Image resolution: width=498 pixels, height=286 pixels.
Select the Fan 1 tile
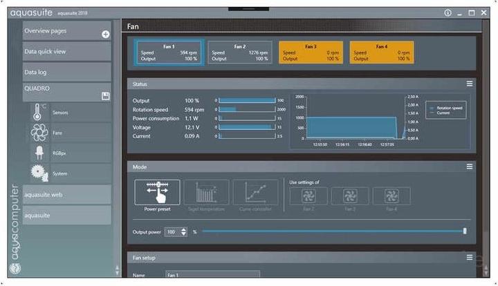click(x=169, y=53)
